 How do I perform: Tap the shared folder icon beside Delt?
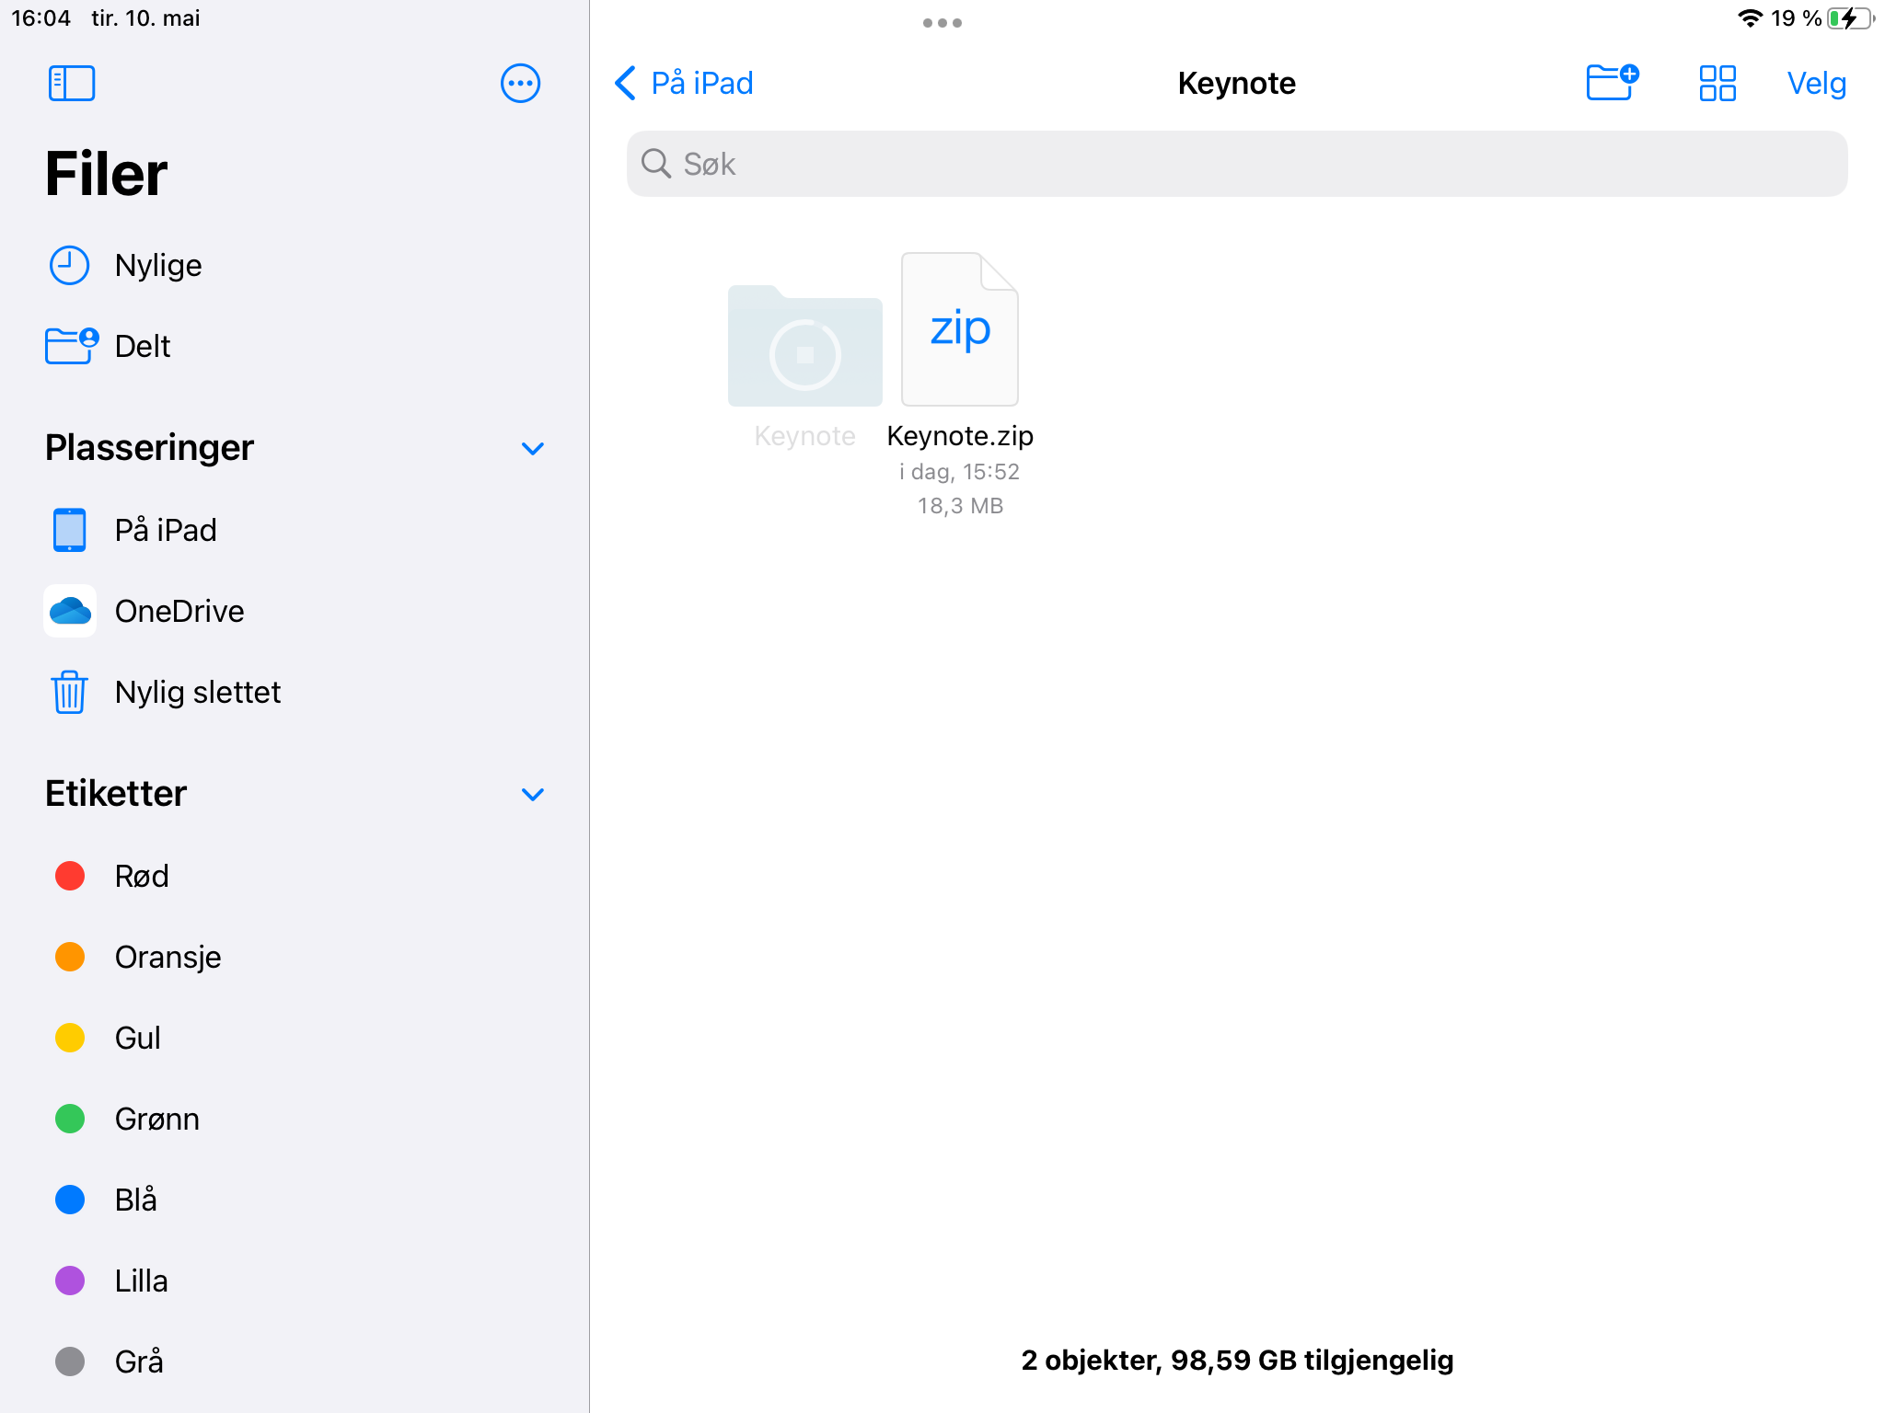tap(72, 346)
